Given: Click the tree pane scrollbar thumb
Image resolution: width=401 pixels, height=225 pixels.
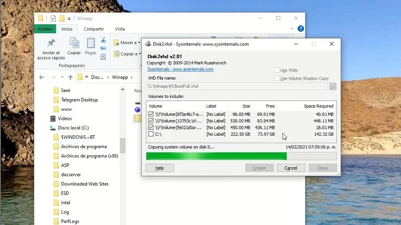Looking at the screenshot, I should [123, 145].
